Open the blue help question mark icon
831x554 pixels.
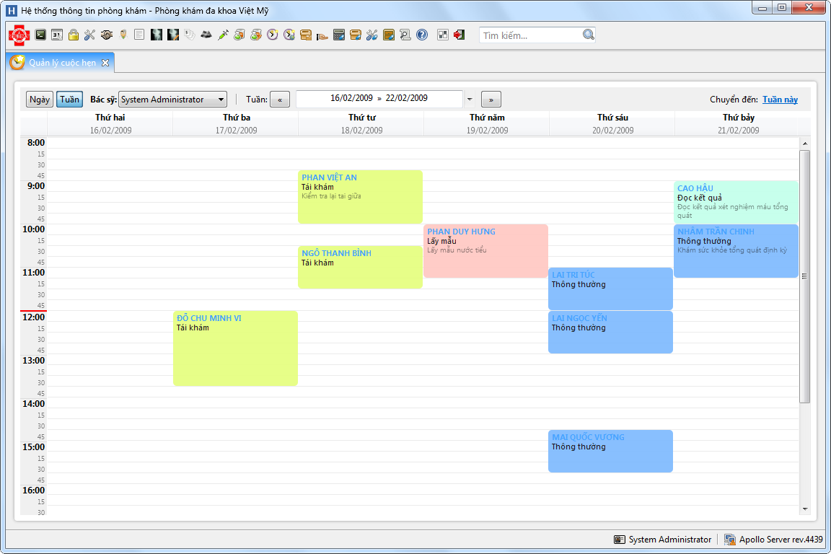[422, 35]
